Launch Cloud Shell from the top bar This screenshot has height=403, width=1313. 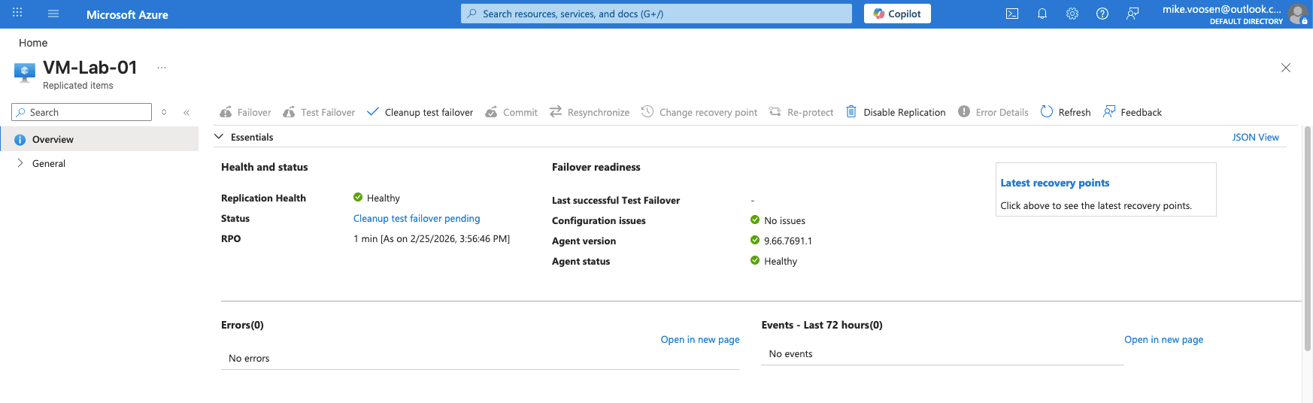coord(1012,14)
